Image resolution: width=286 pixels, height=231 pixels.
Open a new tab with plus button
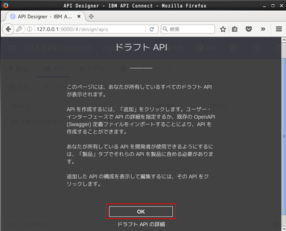tap(91, 17)
